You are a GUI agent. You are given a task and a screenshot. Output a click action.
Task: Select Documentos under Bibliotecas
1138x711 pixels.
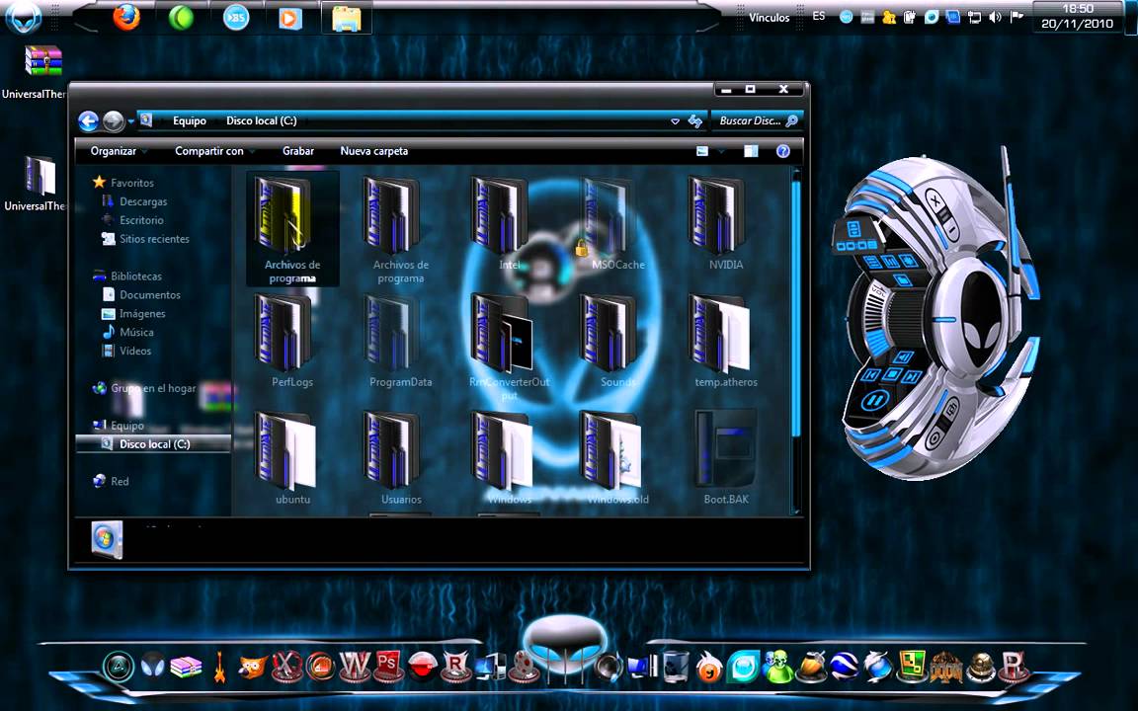pos(141,294)
